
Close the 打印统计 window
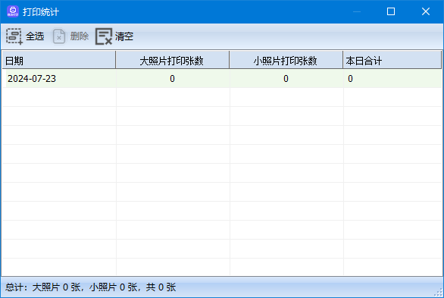pyautogui.click(x=426, y=11)
